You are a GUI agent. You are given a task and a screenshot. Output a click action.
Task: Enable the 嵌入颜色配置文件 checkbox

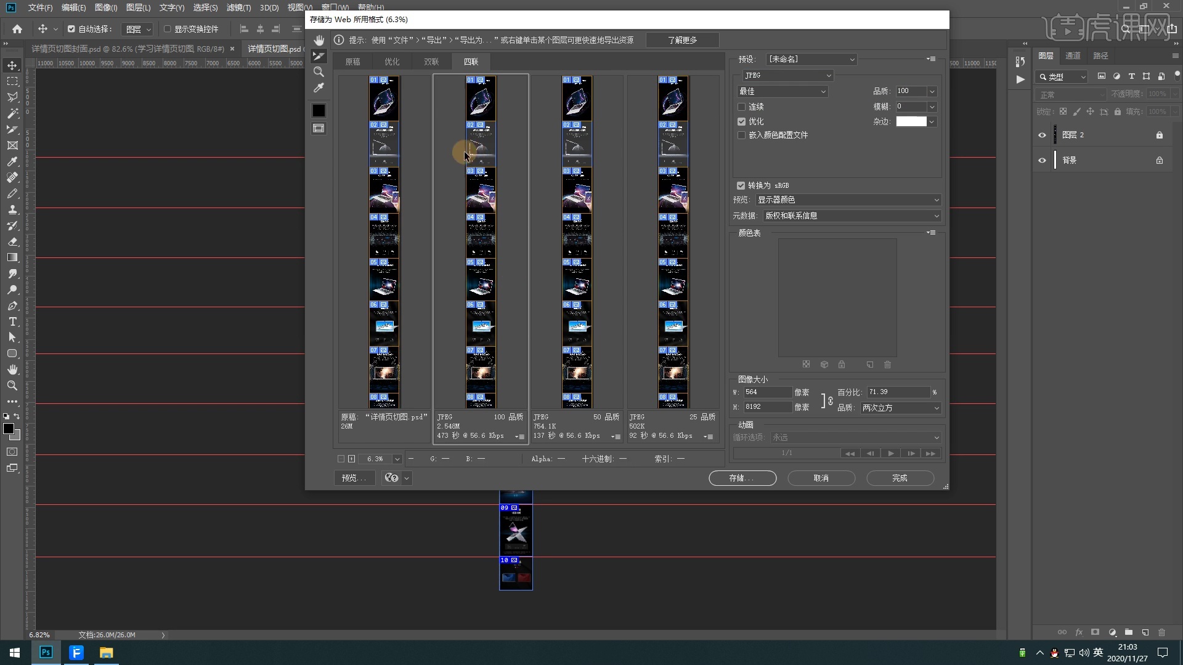click(x=742, y=135)
